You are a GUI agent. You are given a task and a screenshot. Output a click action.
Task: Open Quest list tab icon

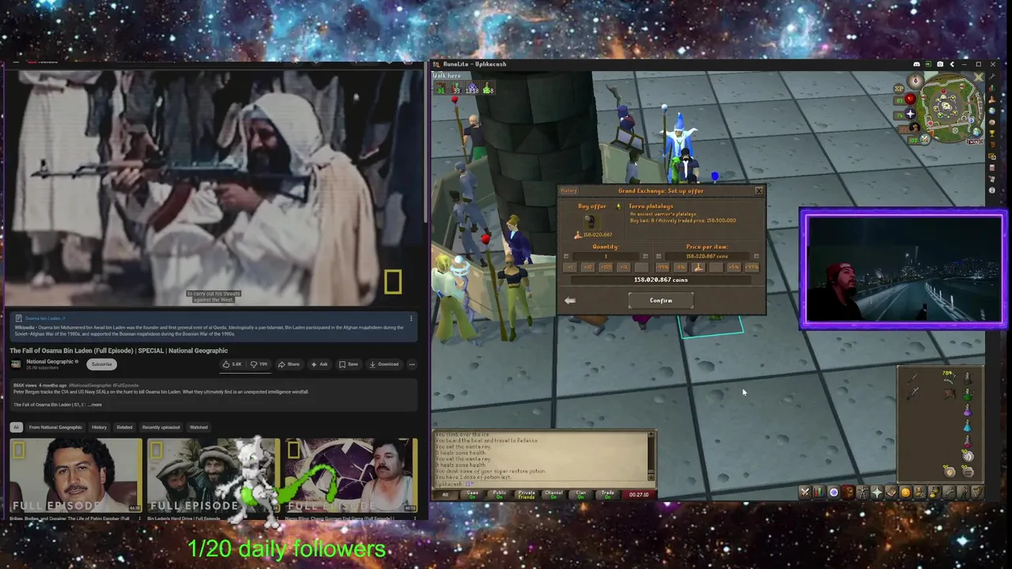point(833,493)
